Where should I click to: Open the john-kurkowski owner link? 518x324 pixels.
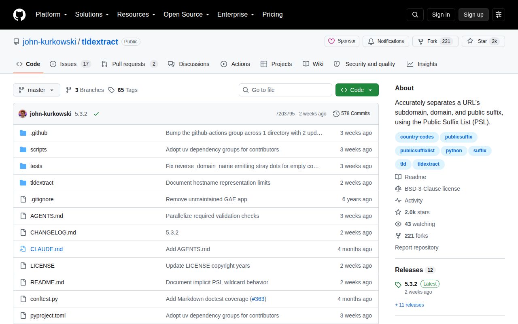point(49,42)
